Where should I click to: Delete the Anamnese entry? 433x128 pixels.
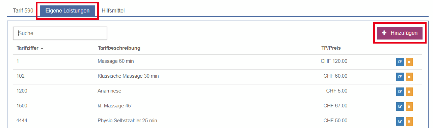[x=409, y=92]
